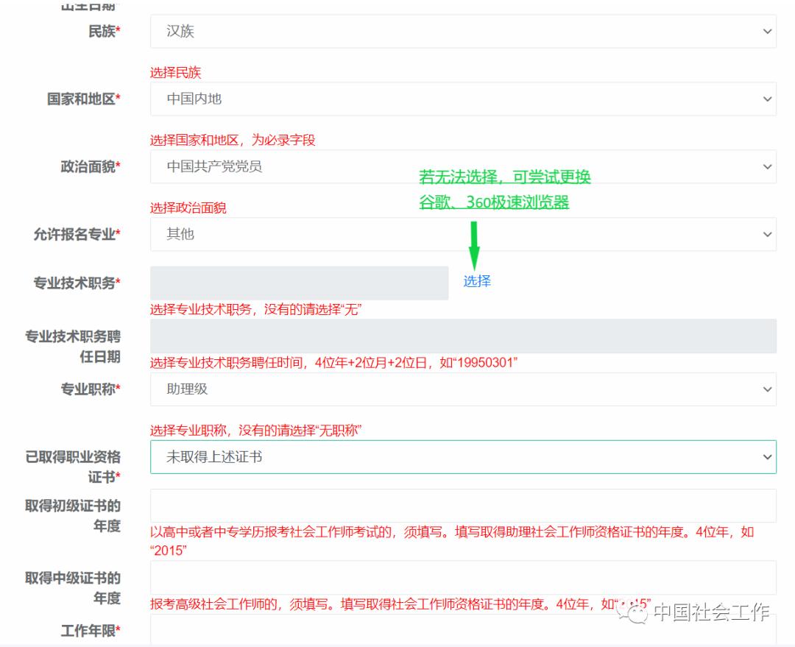Image resolution: width=795 pixels, height=647 pixels.
Task: Click the red hint 选择国家和地区，为必录字段
Action: coord(233,140)
